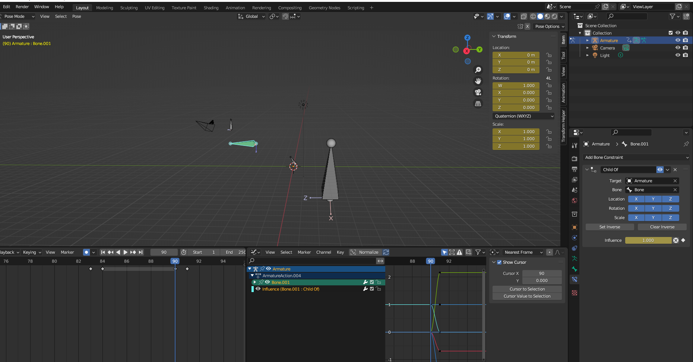Viewport: 693px width, 362px height.
Task: Open the Pose menu in viewport header
Action: click(x=76, y=16)
